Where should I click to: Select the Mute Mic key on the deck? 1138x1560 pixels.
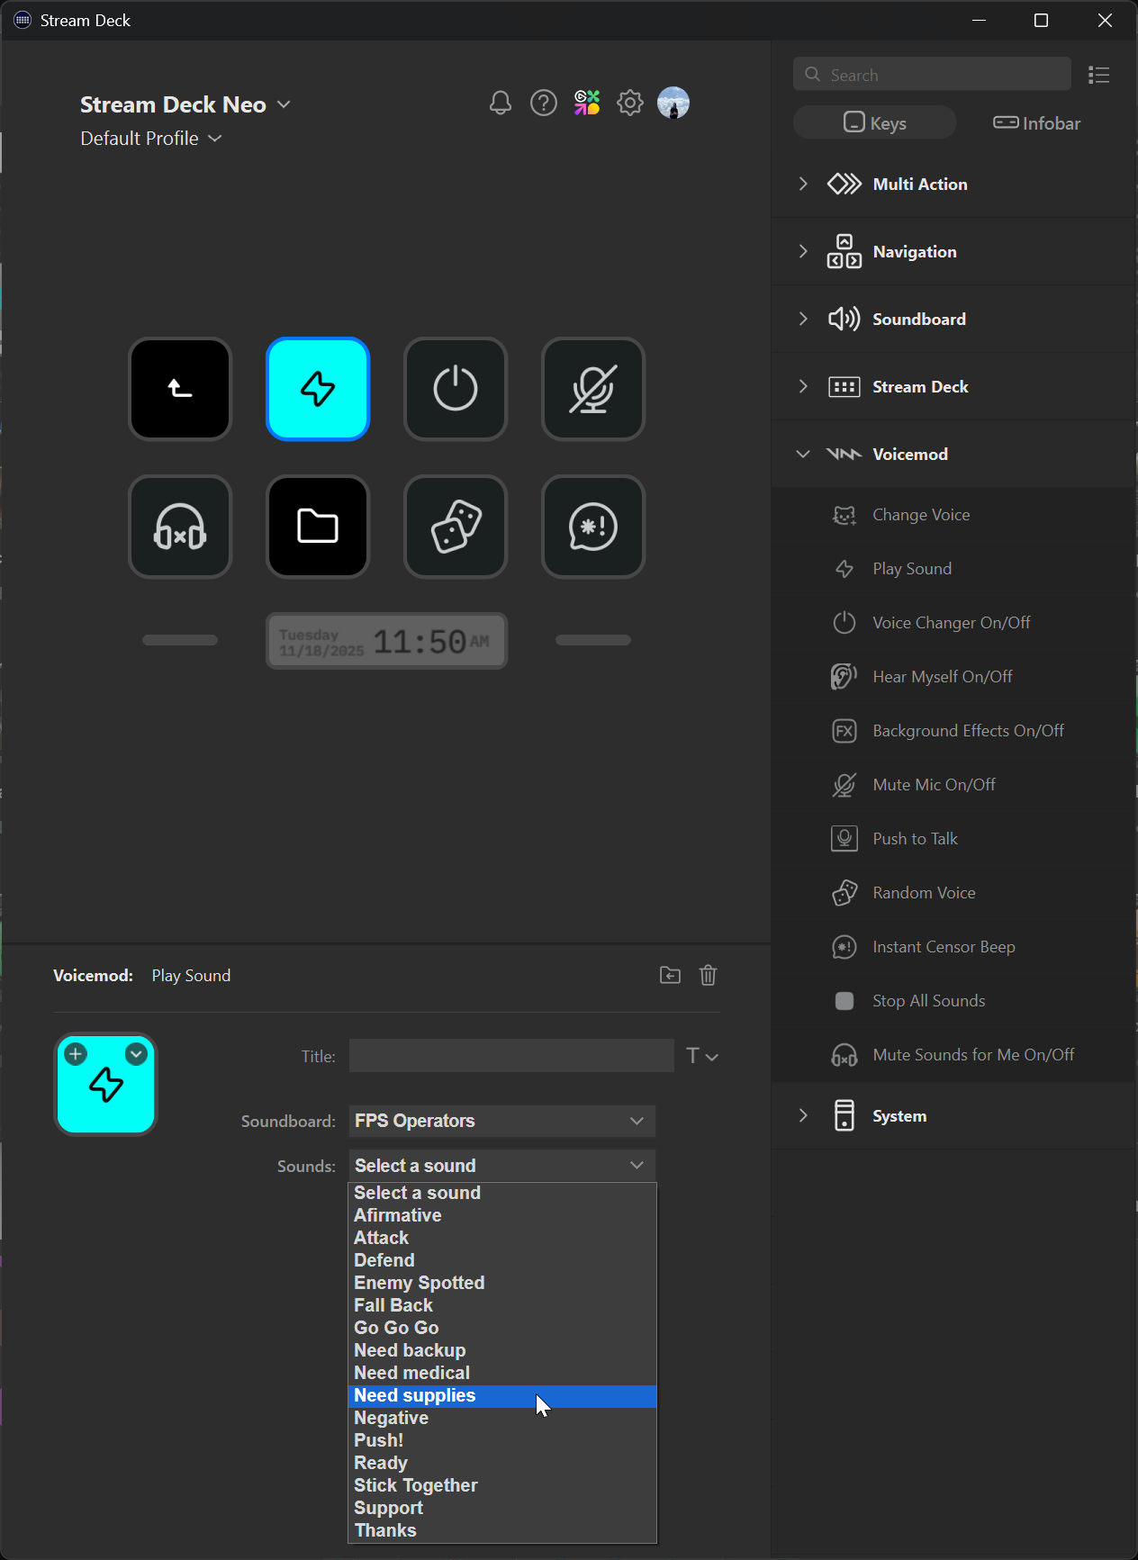pyautogui.click(x=593, y=389)
